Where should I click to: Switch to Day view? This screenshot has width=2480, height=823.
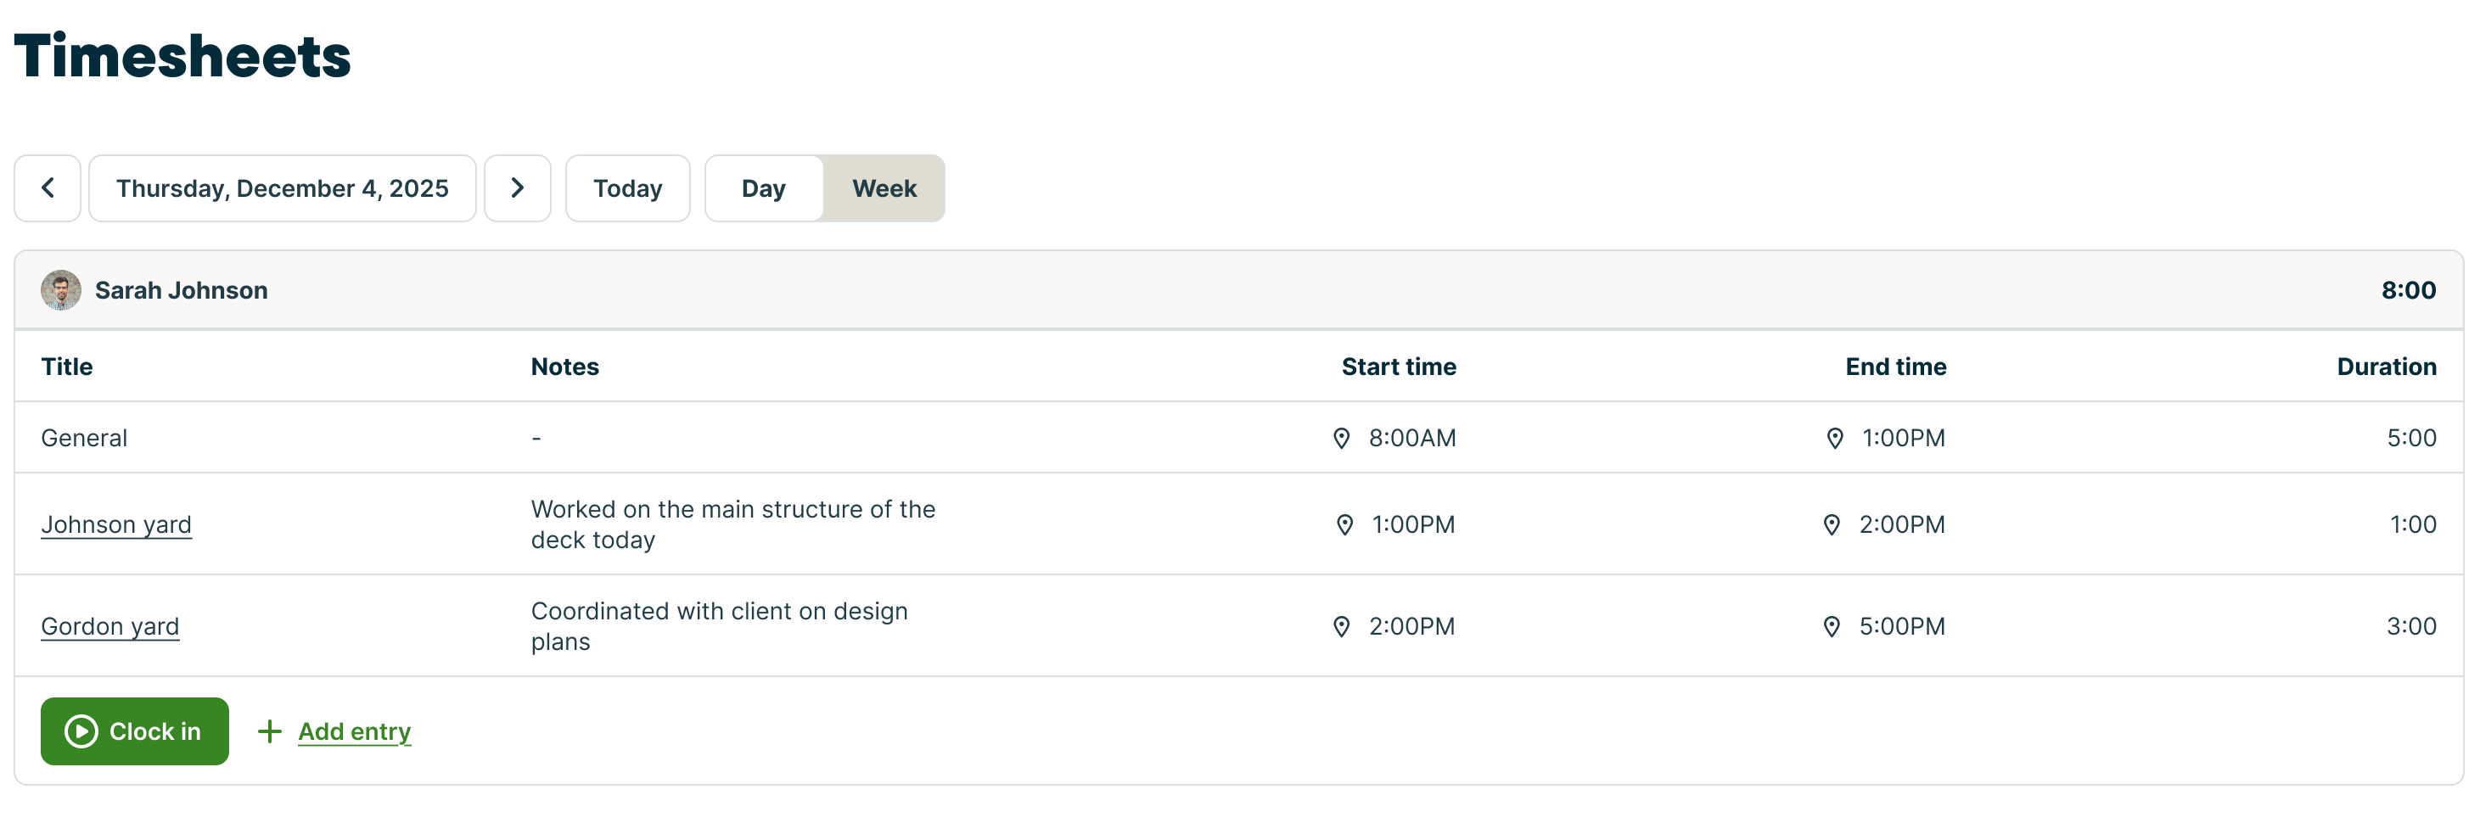[764, 188]
